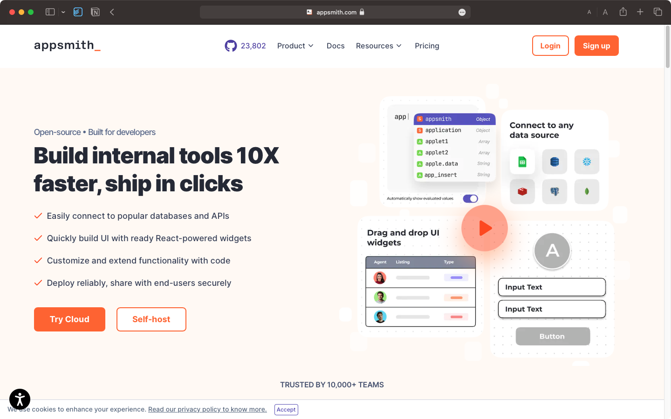Click the Agent column header

pyautogui.click(x=380, y=262)
